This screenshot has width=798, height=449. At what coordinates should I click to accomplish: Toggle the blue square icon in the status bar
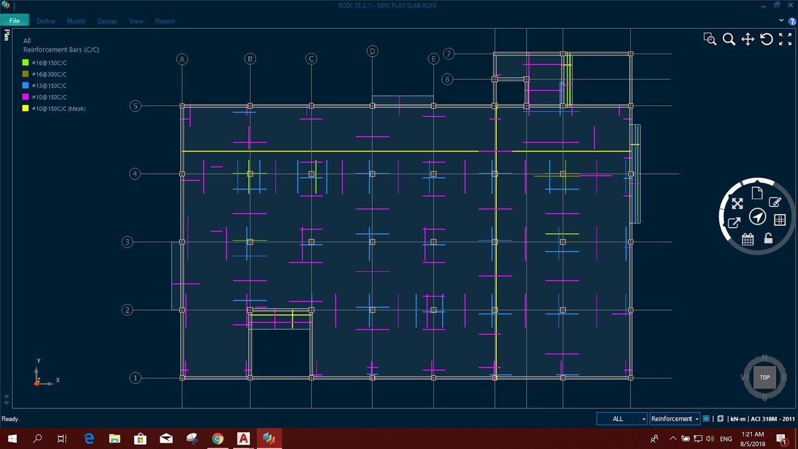[706, 418]
